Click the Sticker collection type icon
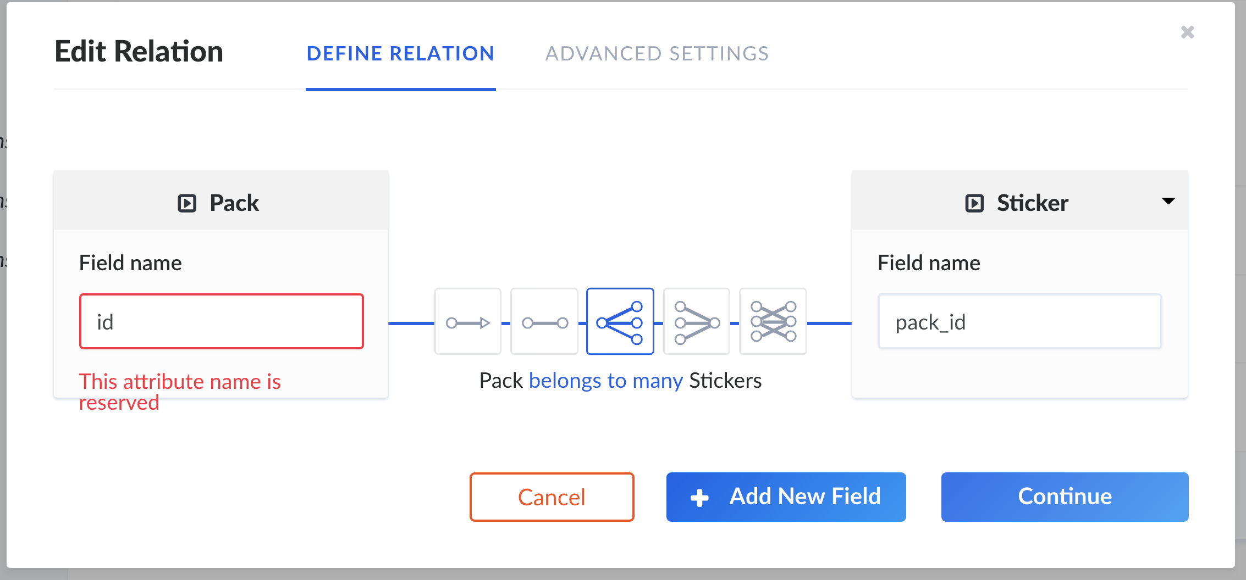This screenshot has height=580, width=1246. pyautogui.click(x=974, y=203)
